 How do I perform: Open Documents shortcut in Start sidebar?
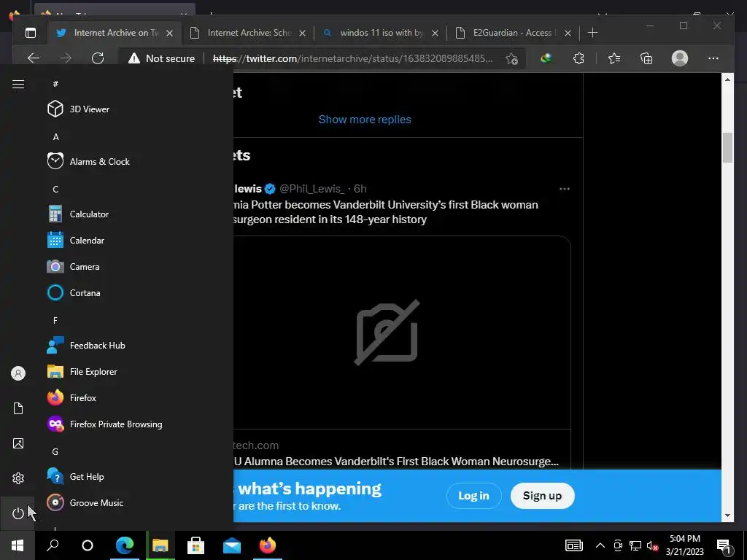point(18,408)
